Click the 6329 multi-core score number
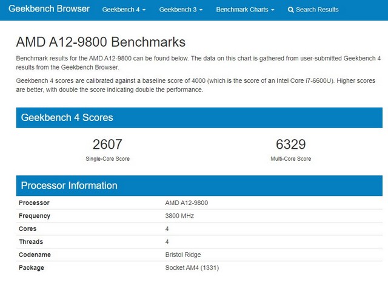Image resolution: width=388 pixels, height=286 pixels. pyautogui.click(x=290, y=144)
